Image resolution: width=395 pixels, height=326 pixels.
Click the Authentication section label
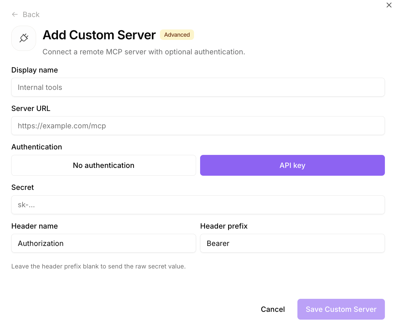click(37, 147)
